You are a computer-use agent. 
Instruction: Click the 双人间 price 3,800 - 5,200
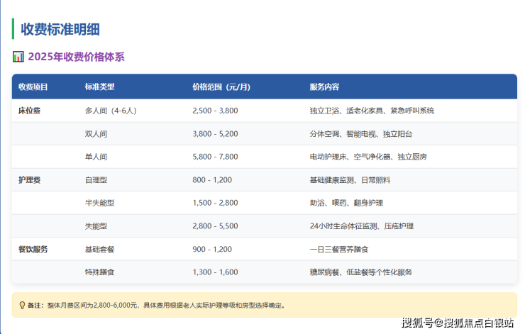pos(215,134)
